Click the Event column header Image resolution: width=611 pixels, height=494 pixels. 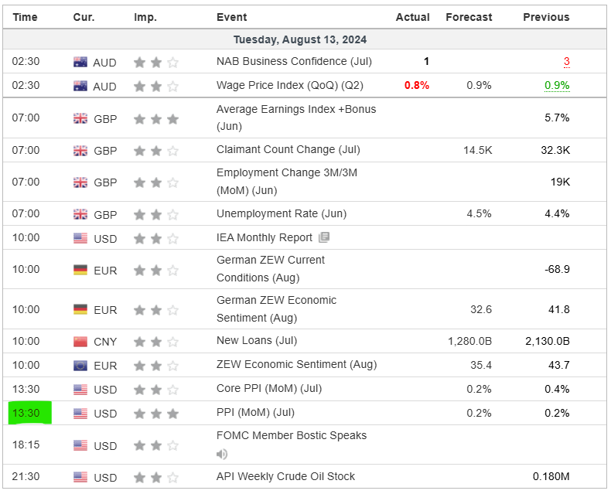click(x=232, y=17)
